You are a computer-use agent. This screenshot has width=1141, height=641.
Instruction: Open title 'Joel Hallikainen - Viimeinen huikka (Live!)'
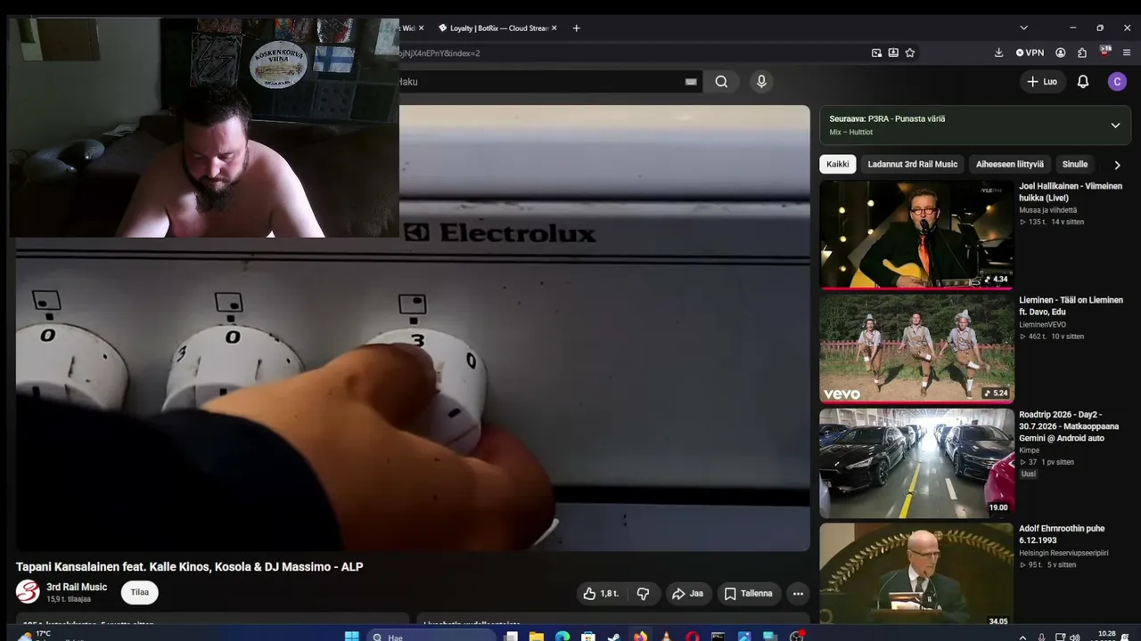click(1071, 192)
